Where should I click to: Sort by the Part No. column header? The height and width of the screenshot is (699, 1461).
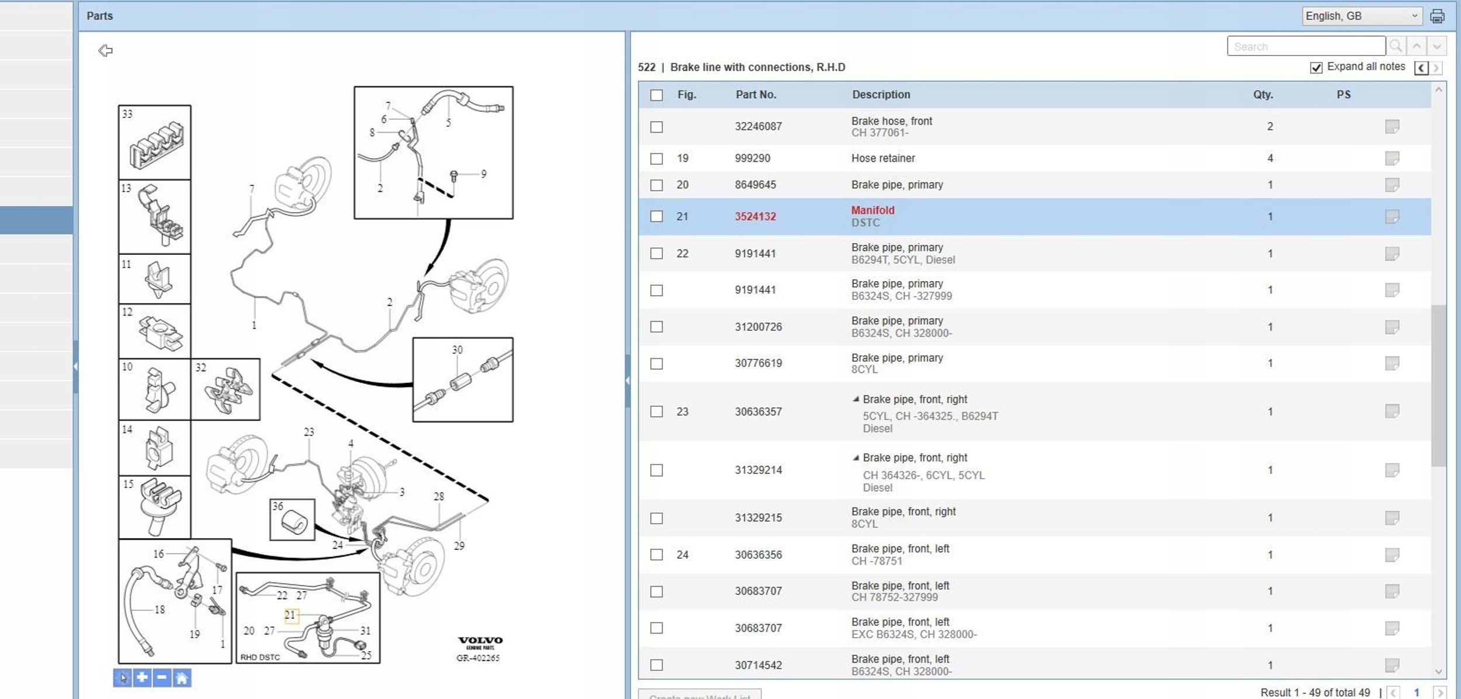pos(756,95)
